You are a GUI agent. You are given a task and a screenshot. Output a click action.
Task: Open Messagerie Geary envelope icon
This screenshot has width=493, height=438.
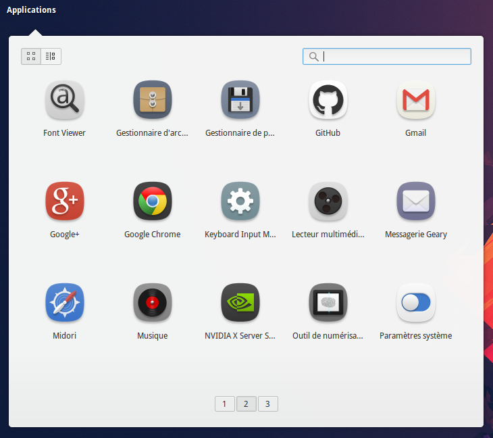[415, 201]
